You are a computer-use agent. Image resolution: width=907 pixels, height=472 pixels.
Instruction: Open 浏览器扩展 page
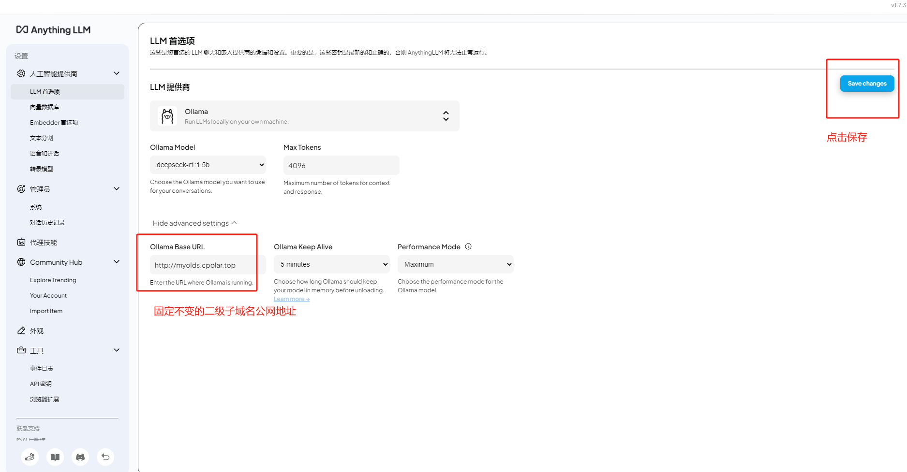45,400
